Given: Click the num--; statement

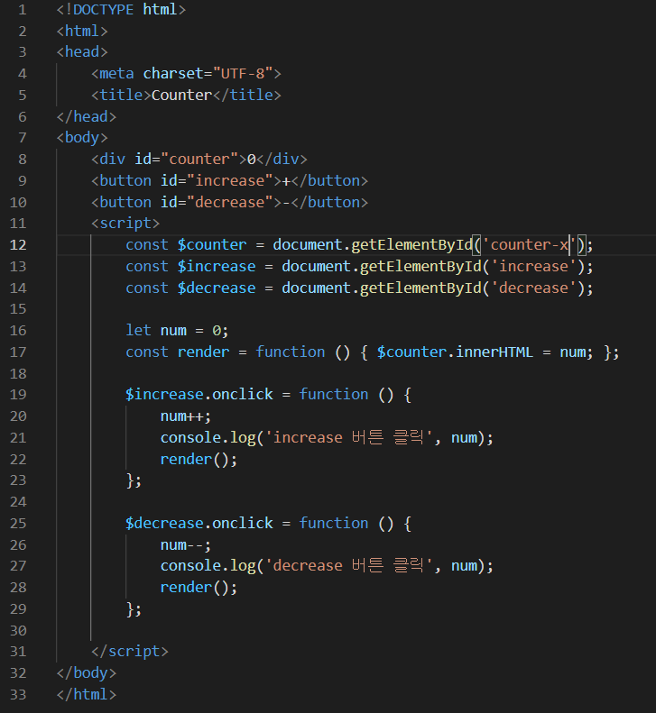Looking at the screenshot, I should pos(186,544).
